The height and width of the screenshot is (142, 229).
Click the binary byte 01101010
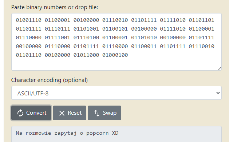144,38
